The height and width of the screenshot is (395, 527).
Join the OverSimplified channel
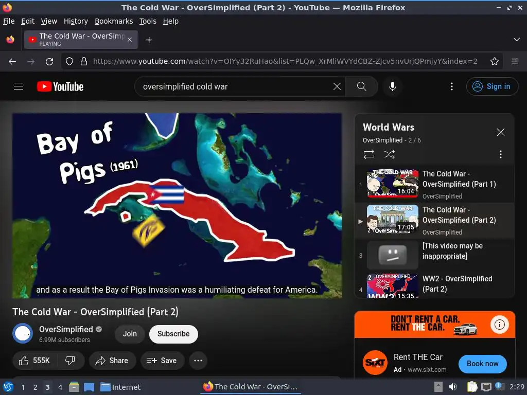[x=130, y=334]
